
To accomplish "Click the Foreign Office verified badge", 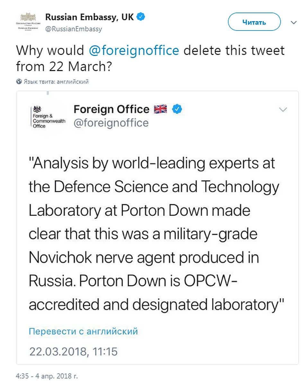I will 177,109.
